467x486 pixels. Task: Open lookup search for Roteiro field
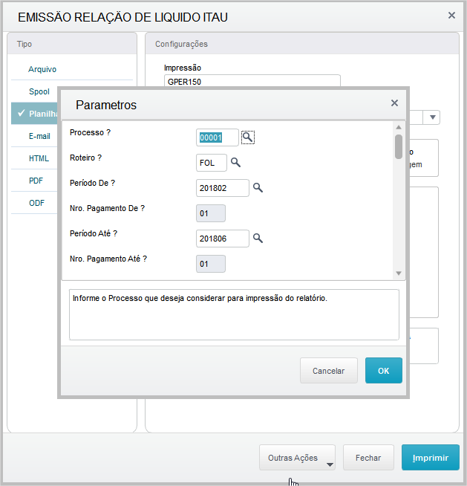(x=235, y=163)
